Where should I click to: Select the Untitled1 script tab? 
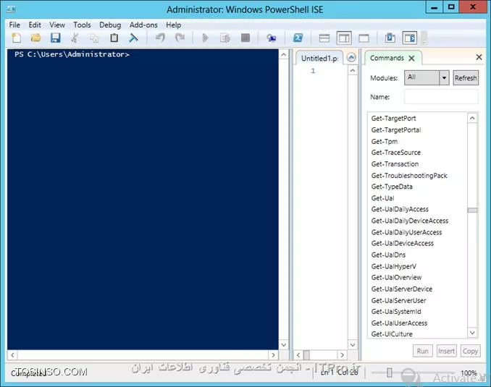click(319, 58)
